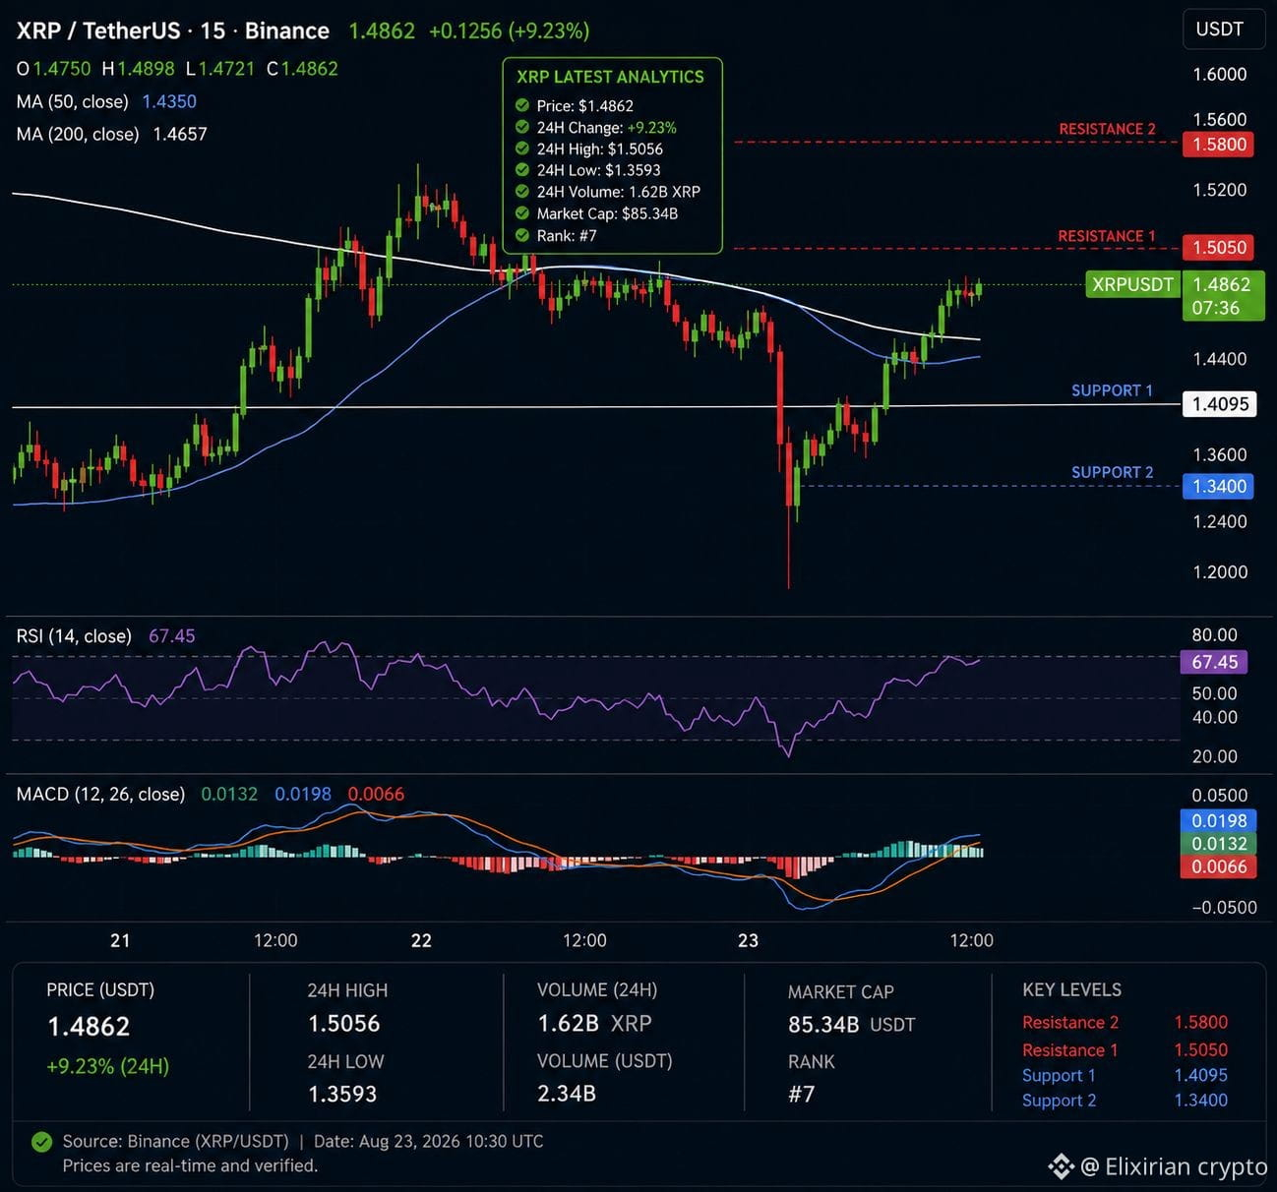Click the Source: Binance (XRP/USDT) text
This screenshot has width=1277, height=1192.
pos(176,1142)
